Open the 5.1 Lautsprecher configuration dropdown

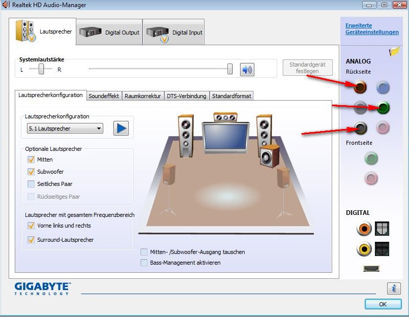click(65, 129)
